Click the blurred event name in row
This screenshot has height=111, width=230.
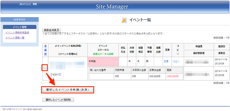68,65
